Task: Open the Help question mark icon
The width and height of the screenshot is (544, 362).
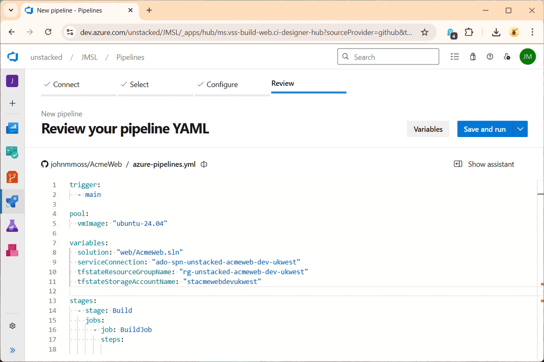Action: pos(490,57)
